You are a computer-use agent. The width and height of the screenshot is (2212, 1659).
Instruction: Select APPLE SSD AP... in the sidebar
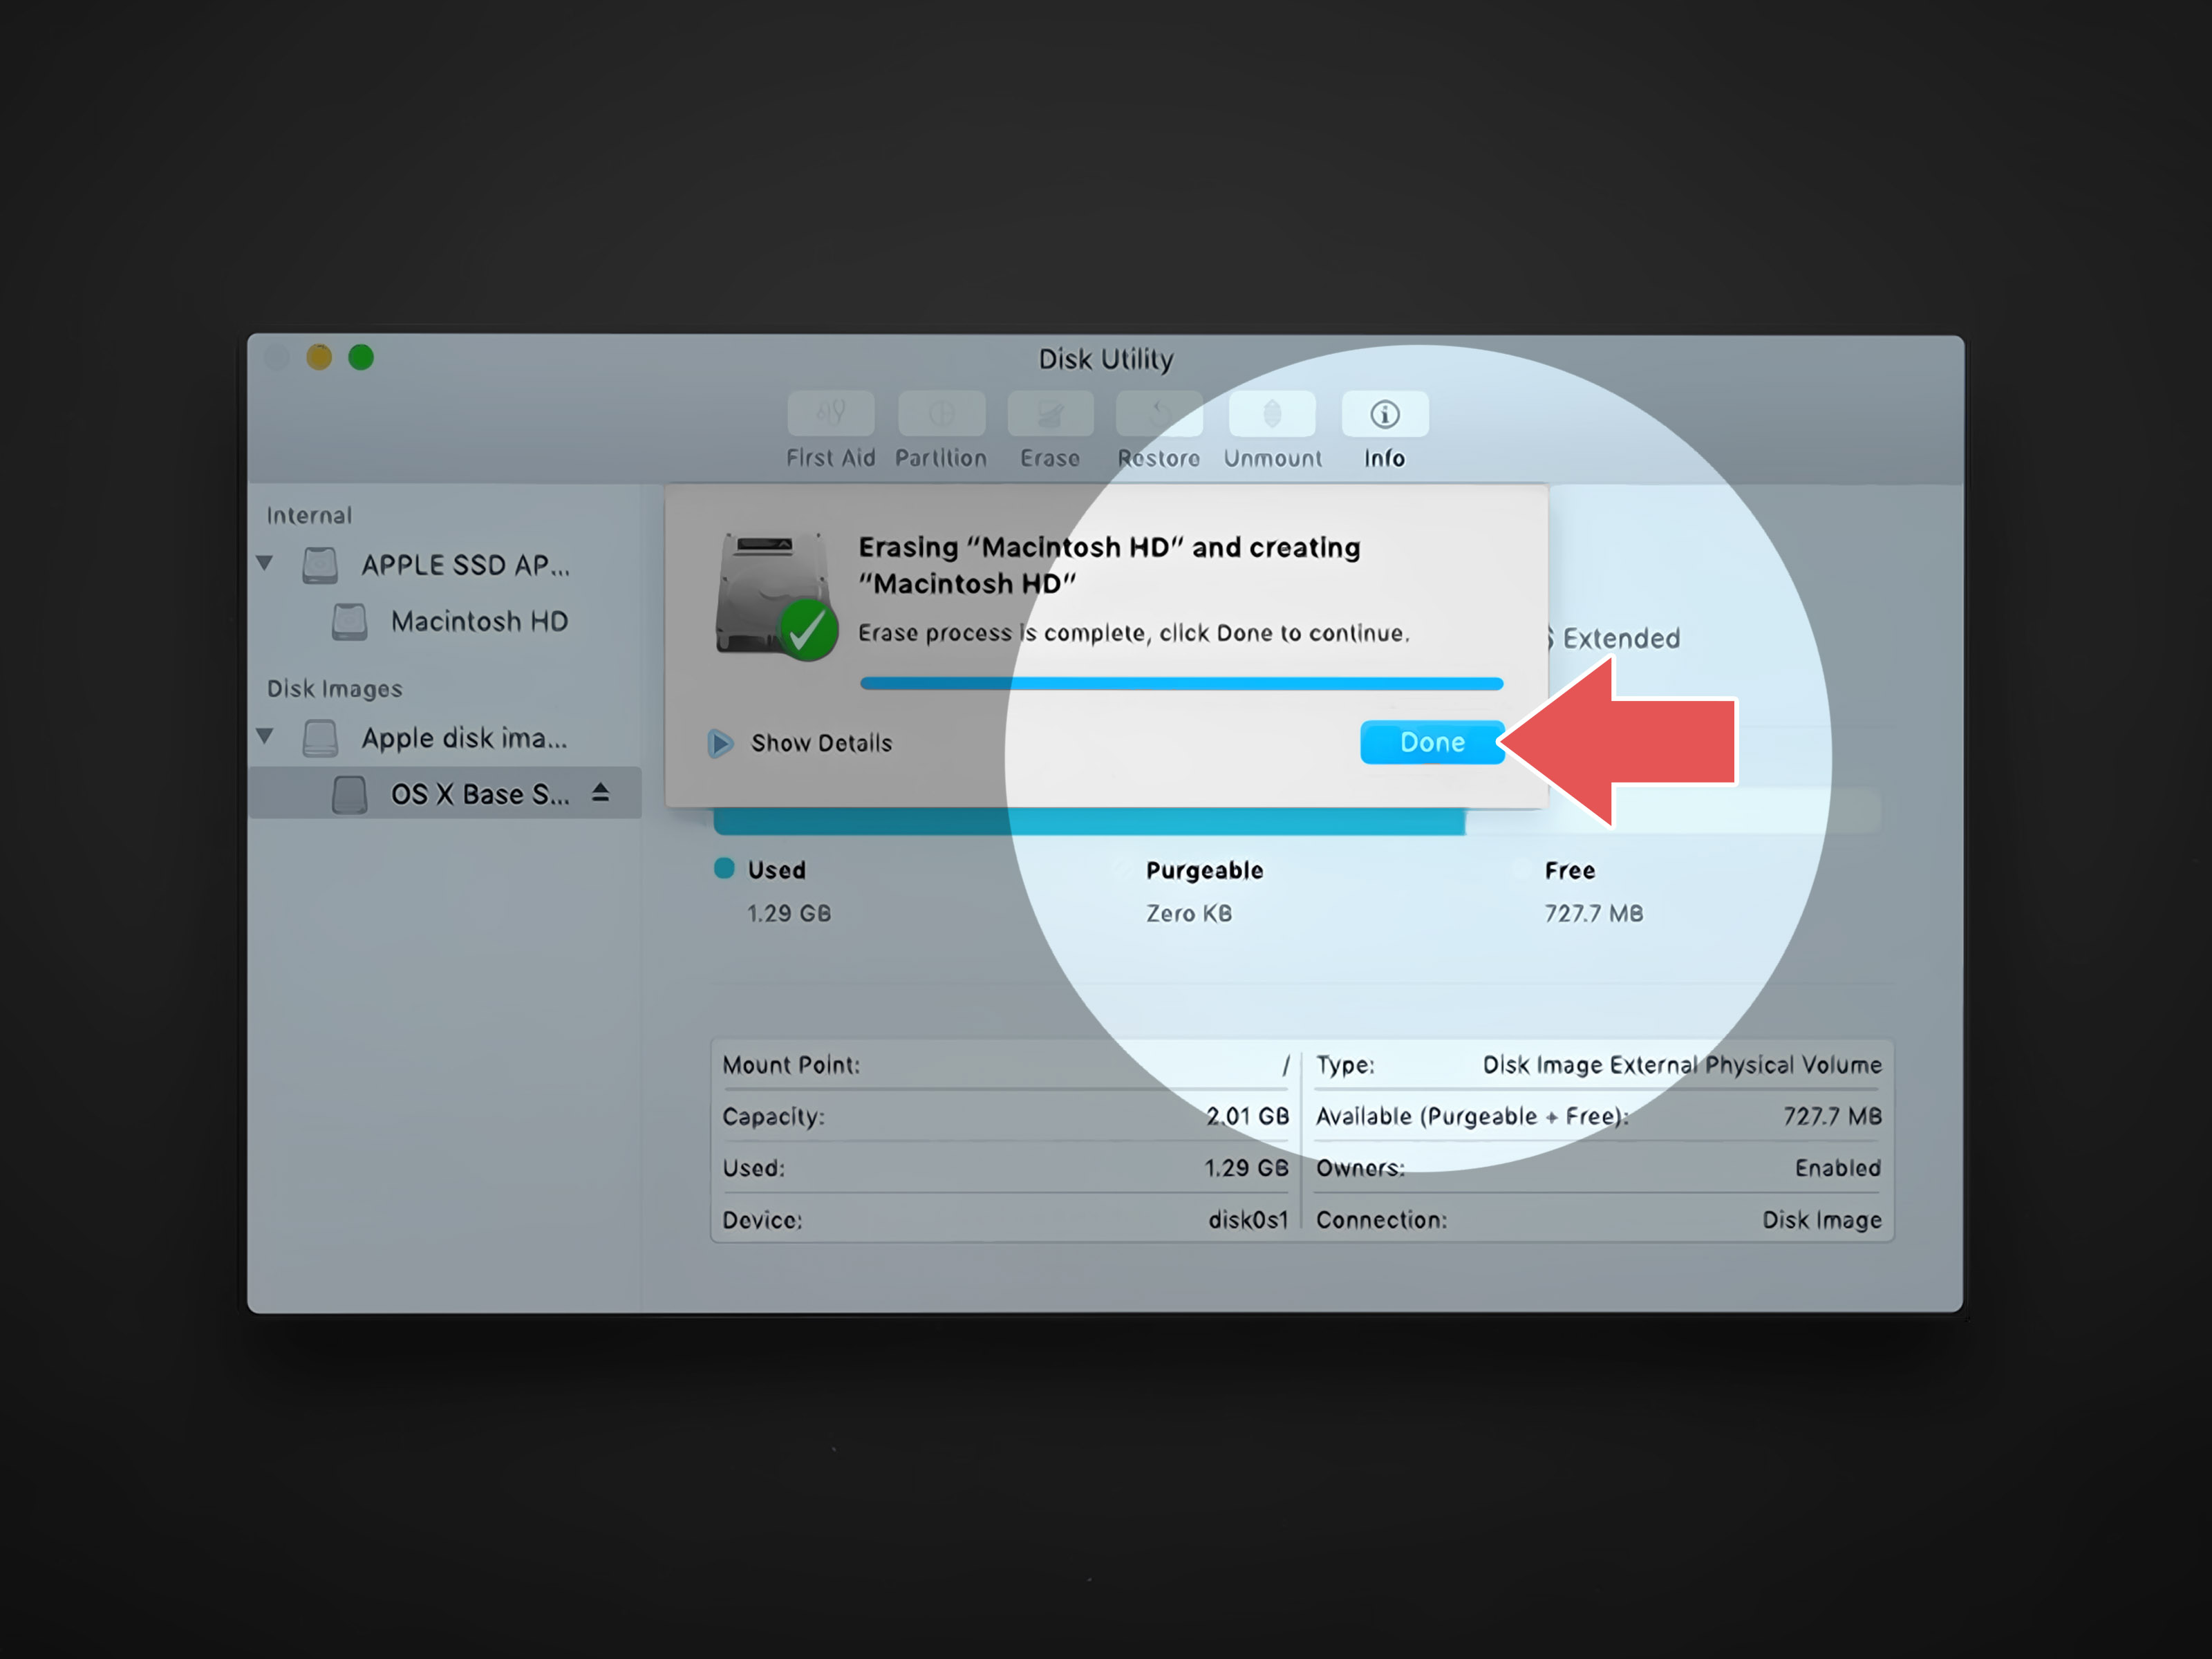465,565
